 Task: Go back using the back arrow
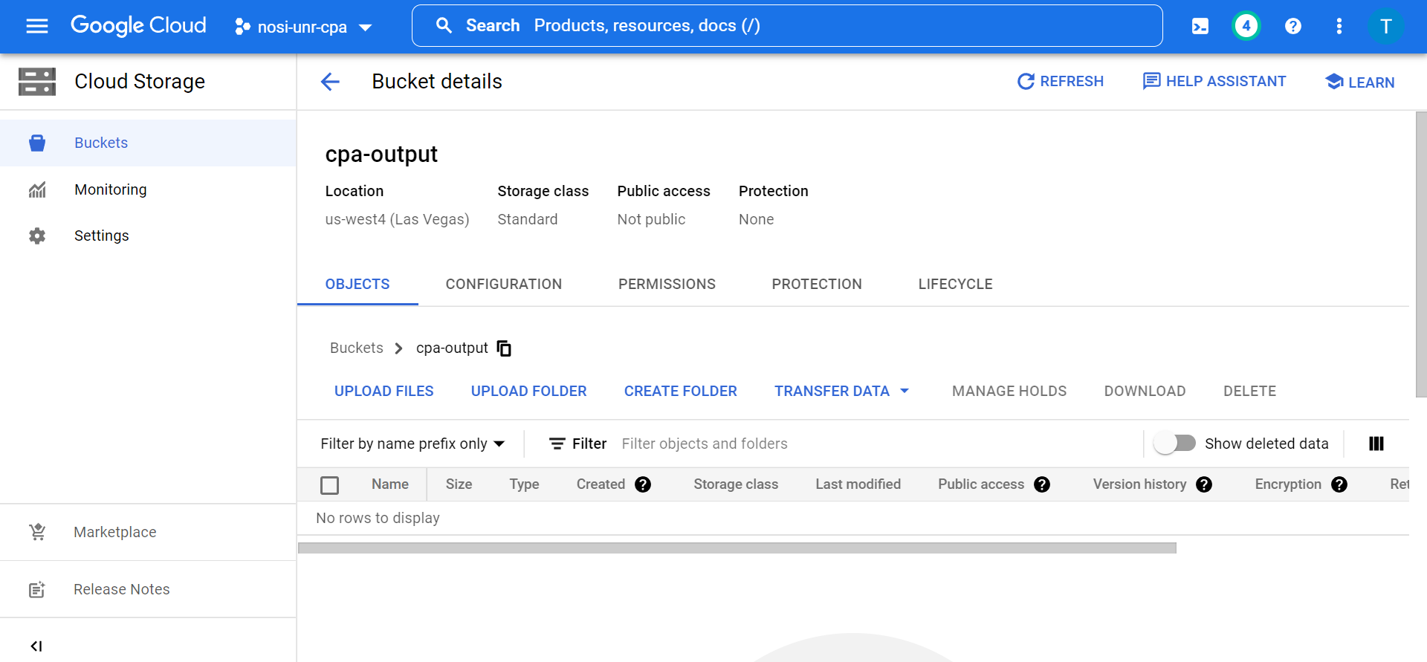tap(330, 82)
